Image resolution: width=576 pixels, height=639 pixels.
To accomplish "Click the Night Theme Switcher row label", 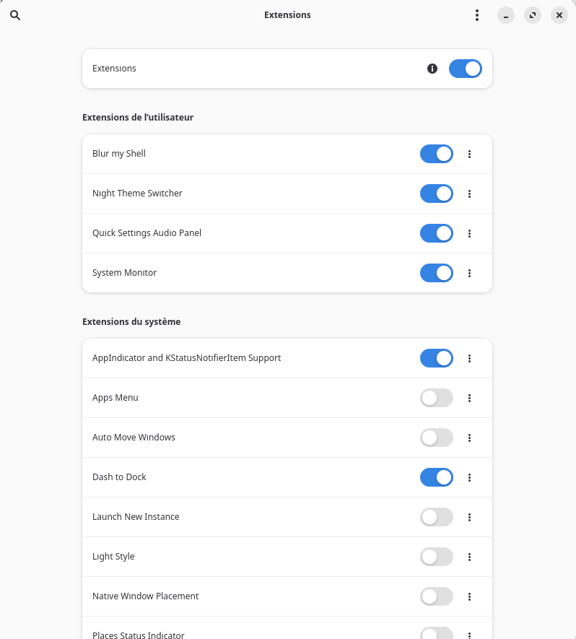I will (137, 194).
